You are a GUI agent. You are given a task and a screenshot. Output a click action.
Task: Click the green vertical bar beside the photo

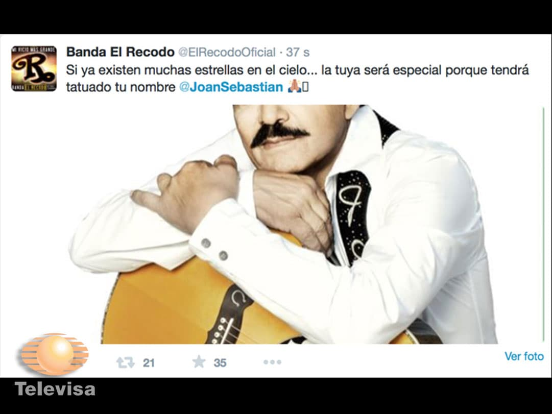543,224
